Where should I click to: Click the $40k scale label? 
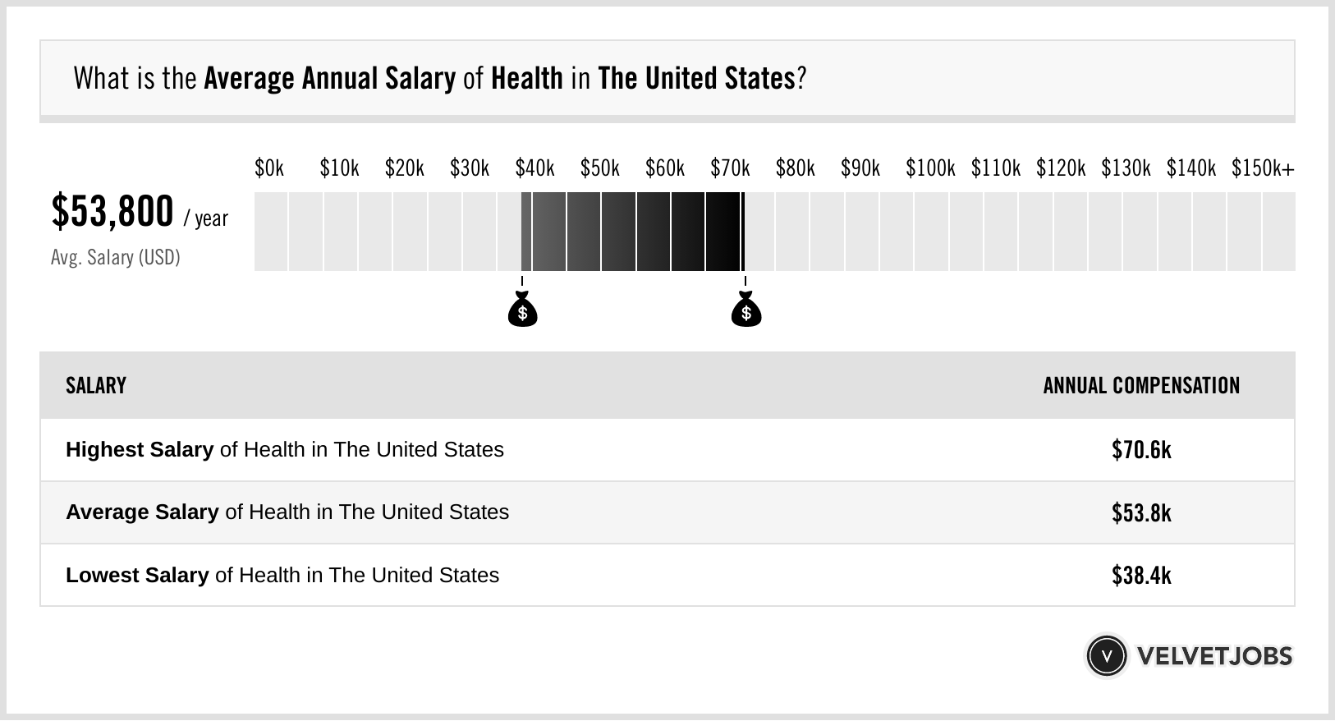pyautogui.click(x=534, y=168)
